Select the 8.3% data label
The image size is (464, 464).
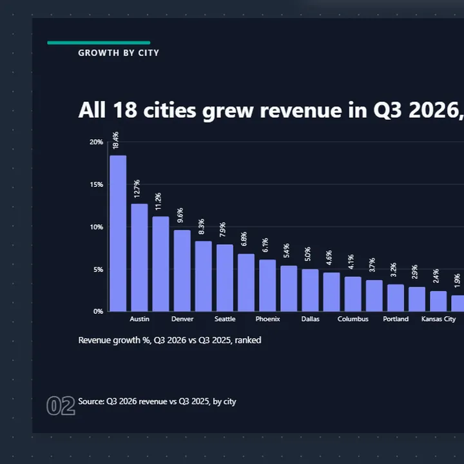click(x=201, y=227)
